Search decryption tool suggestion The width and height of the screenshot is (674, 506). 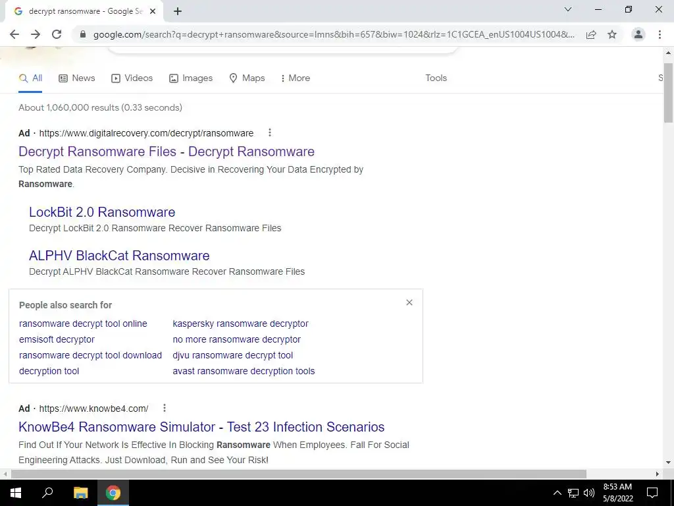pyautogui.click(x=49, y=371)
